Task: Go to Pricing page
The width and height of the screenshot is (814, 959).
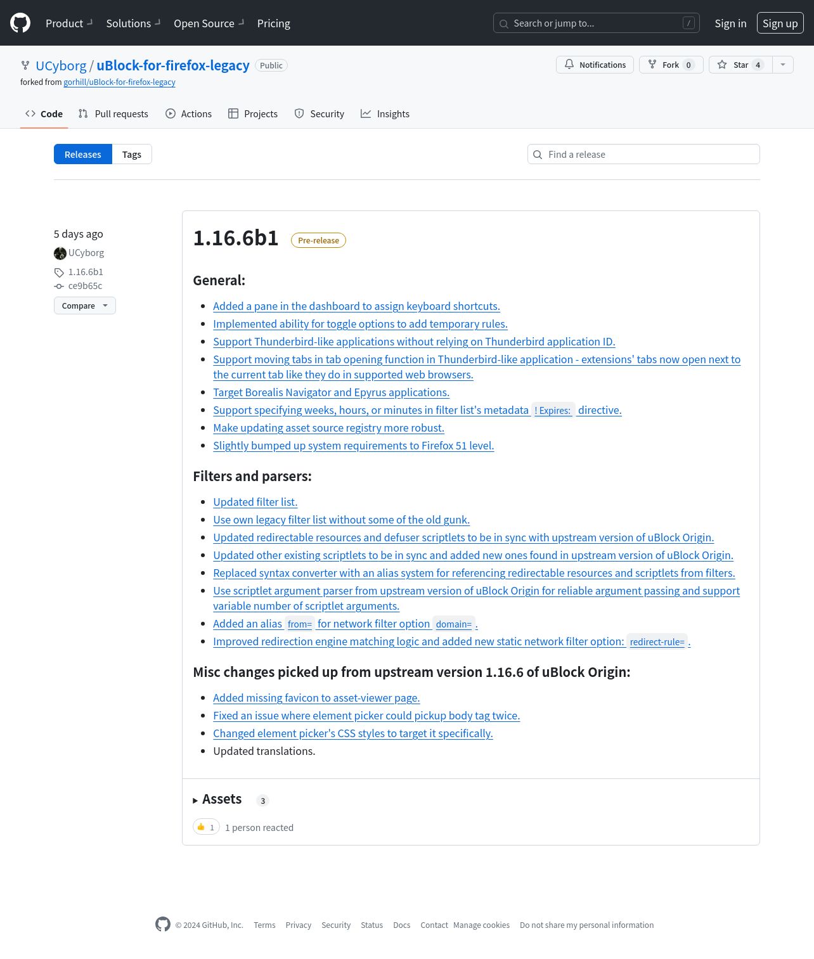Action: coord(273,23)
